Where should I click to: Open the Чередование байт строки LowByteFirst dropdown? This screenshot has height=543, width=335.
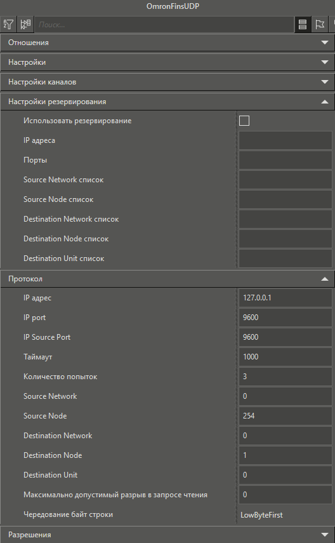click(285, 514)
